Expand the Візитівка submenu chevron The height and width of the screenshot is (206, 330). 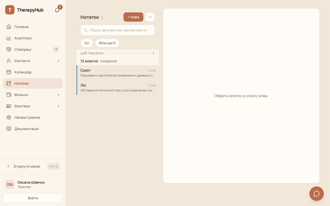coord(59,106)
